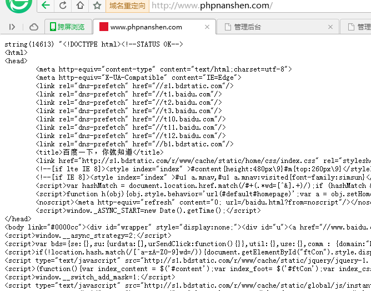The height and width of the screenshot is (291, 371).
Task: Click the '__async_strategy=2' script line
Action: 88,235
